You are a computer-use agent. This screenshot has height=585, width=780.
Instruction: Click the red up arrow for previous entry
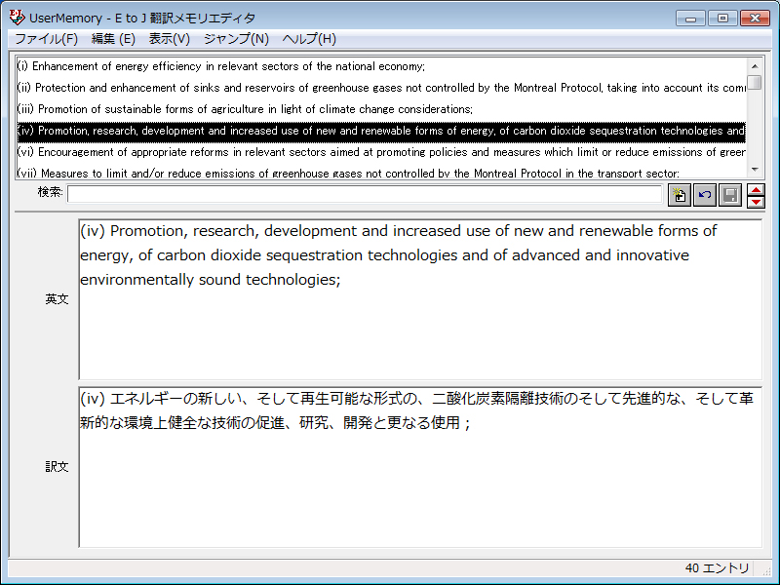pyautogui.click(x=756, y=189)
